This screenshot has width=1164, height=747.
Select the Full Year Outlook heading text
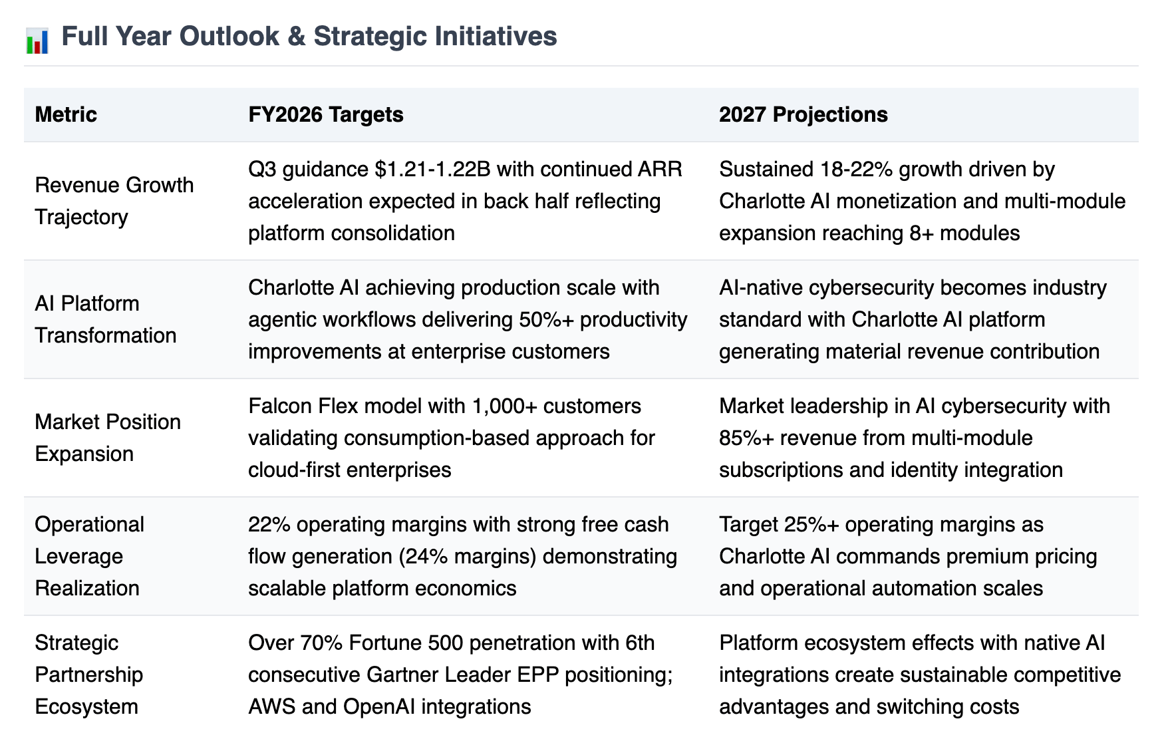click(309, 36)
